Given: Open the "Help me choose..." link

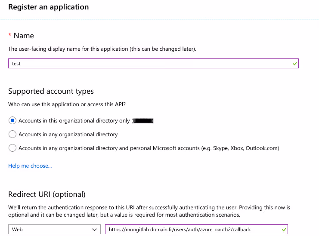Looking at the screenshot, I should (30, 166).
